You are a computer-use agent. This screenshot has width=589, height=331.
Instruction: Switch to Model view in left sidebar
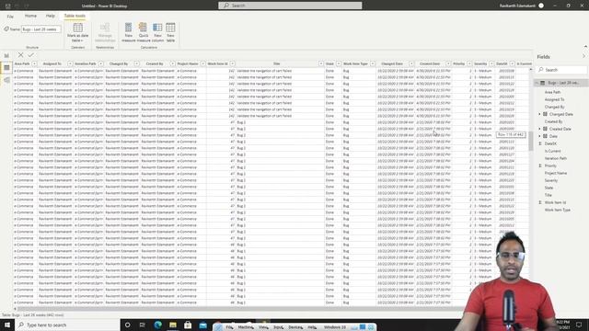click(x=6, y=80)
